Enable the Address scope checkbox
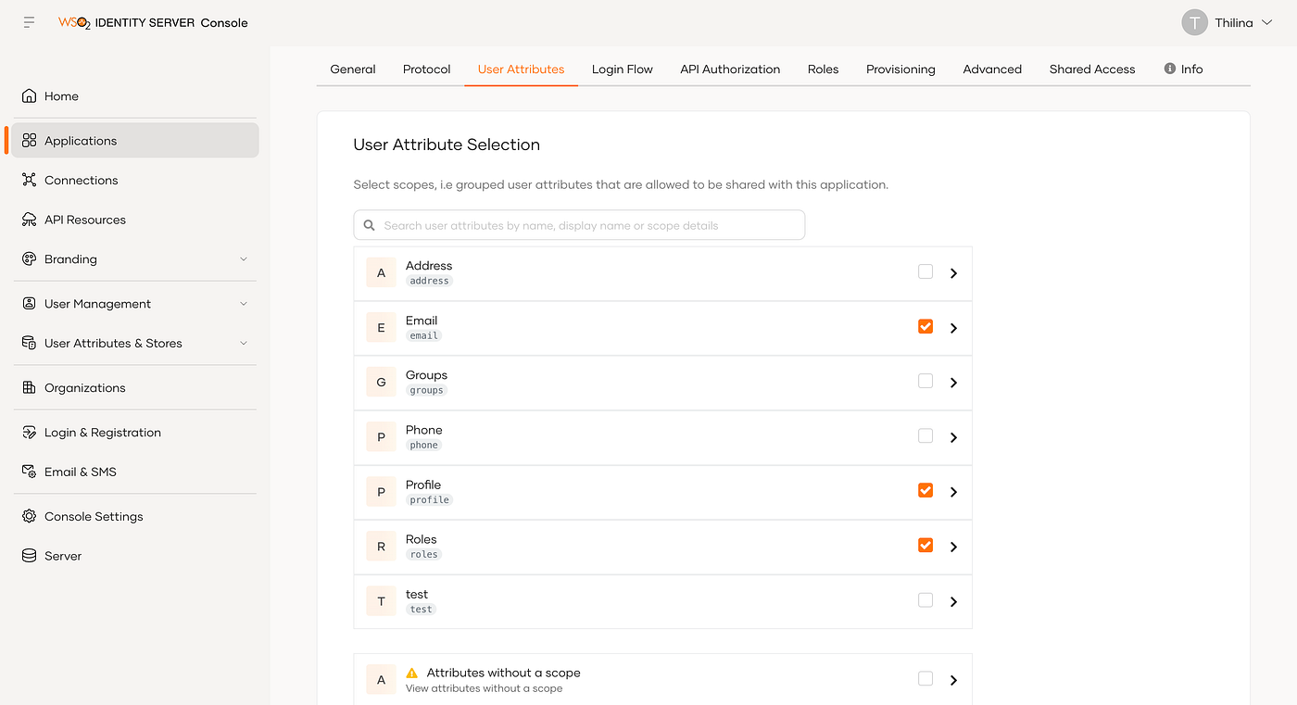Viewport: 1297px width, 705px height. coord(926,272)
